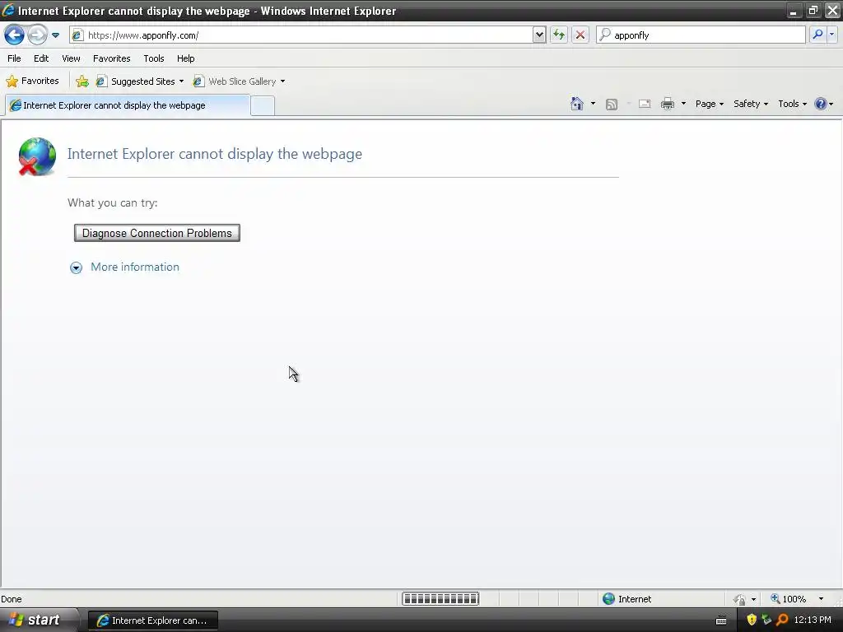The image size is (843, 632).
Task: Click the status bar progress indicator
Action: [440, 599]
